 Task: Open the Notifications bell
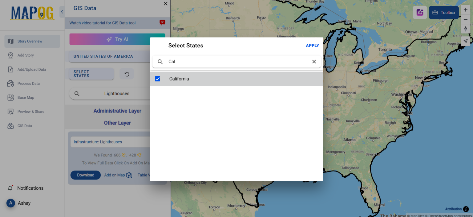point(10,188)
